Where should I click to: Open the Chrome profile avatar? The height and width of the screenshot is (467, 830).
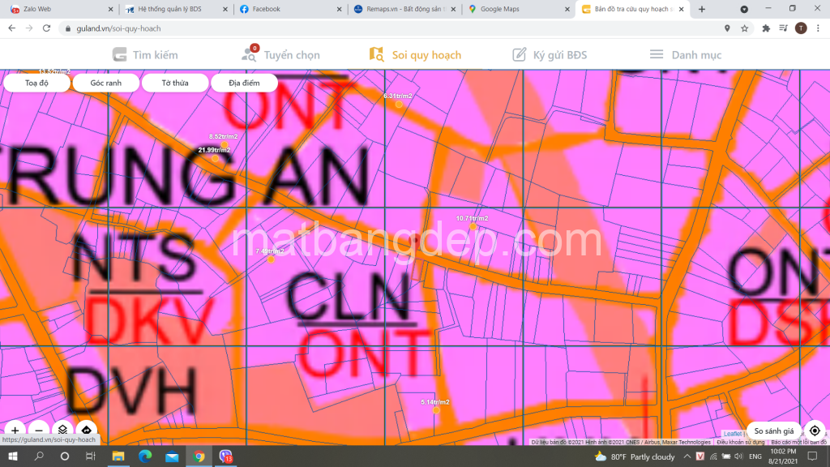click(801, 28)
